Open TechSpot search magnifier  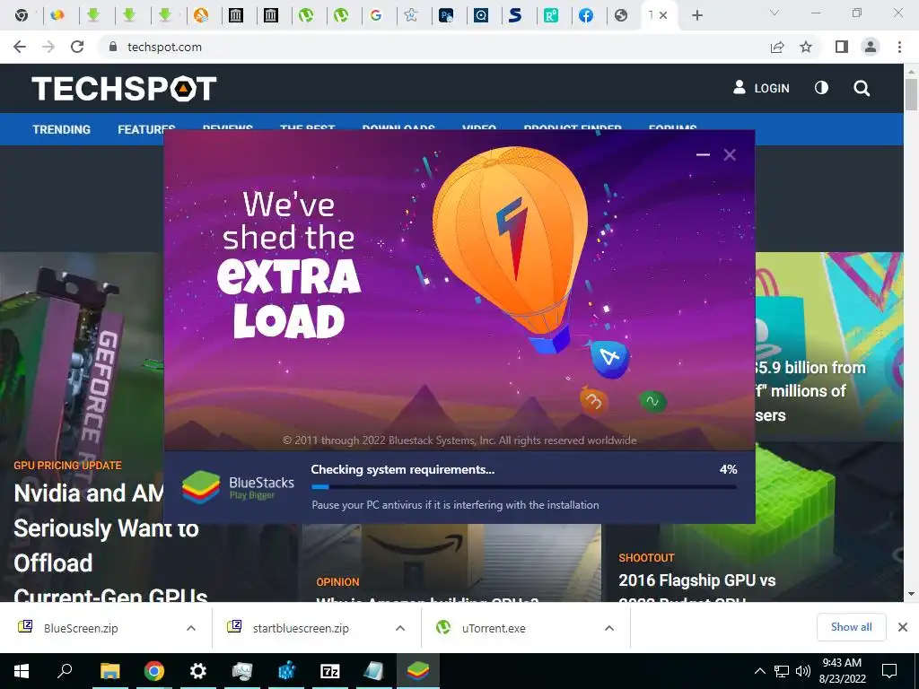pyautogui.click(x=862, y=89)
